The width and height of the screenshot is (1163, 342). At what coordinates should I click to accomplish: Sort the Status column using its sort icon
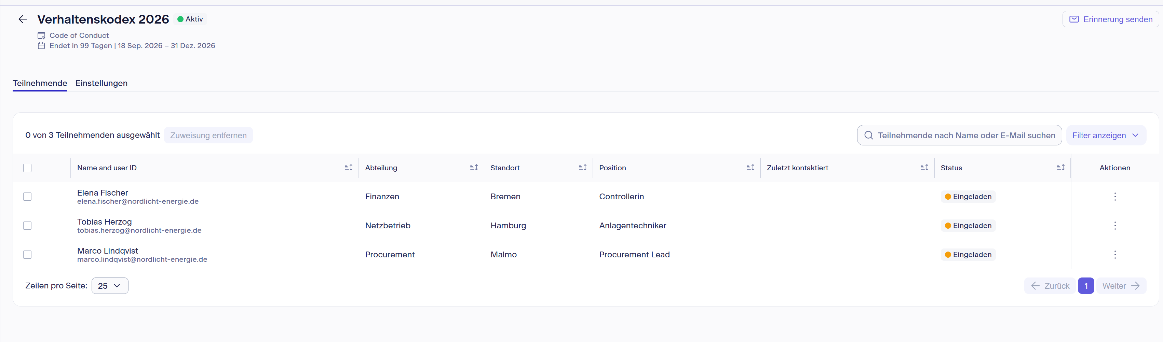1060,167
